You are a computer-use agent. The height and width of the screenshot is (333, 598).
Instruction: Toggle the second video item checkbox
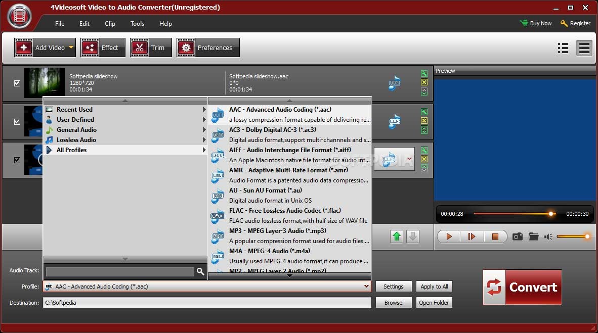17,122
